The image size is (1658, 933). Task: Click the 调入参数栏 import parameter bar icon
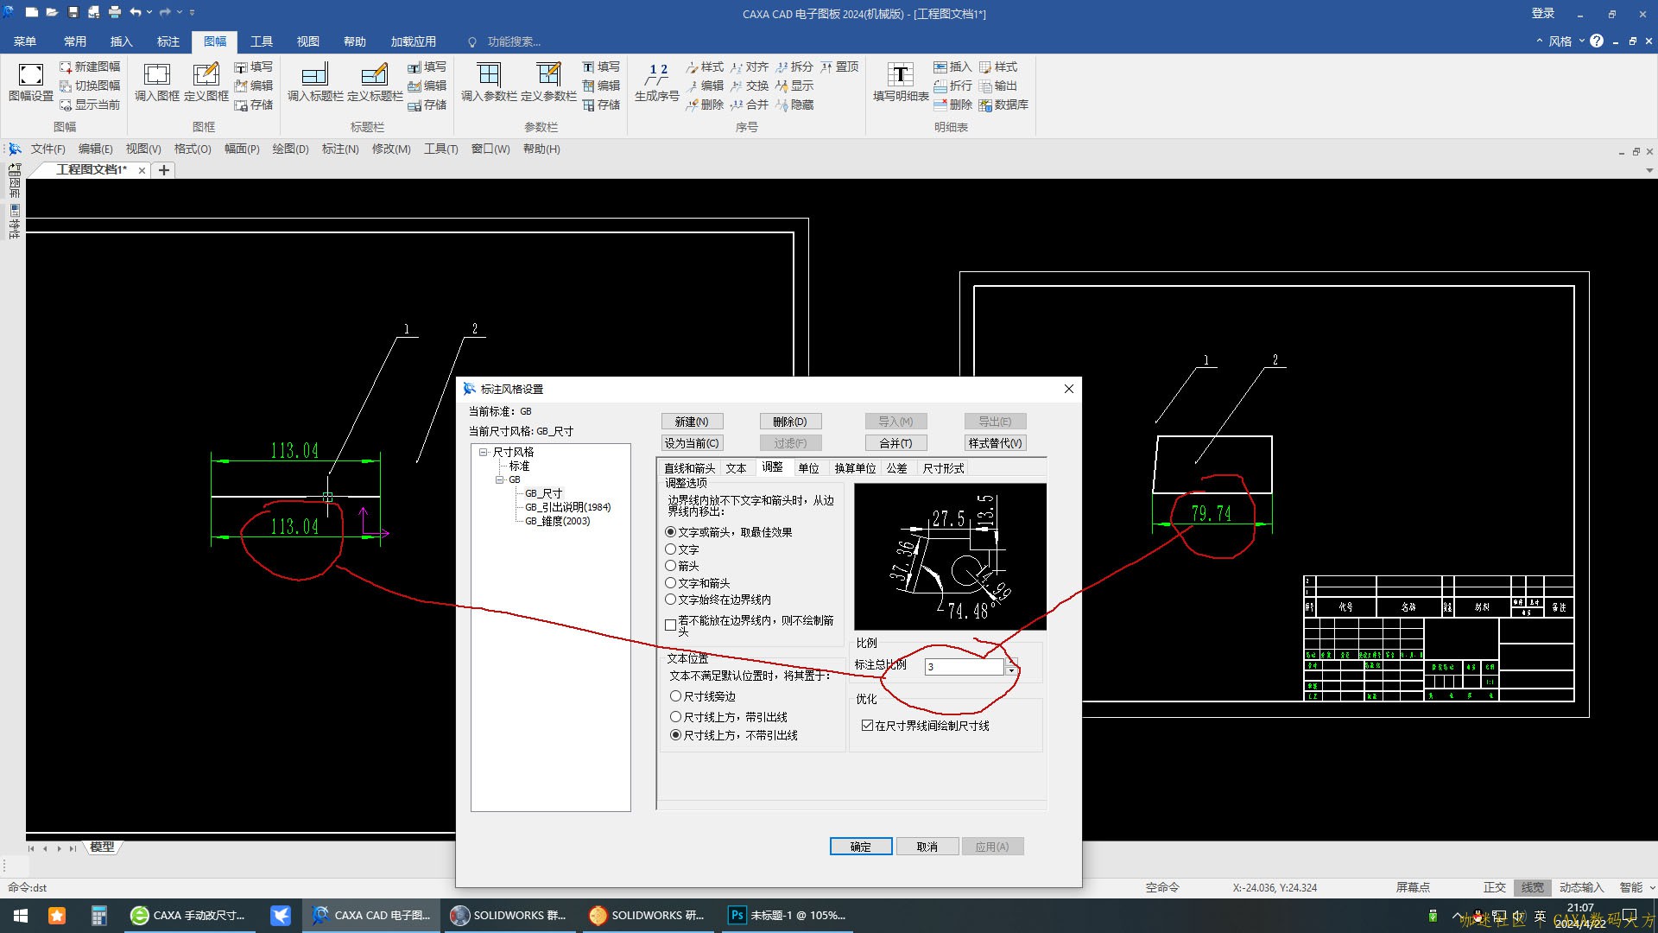coord(489,75)
